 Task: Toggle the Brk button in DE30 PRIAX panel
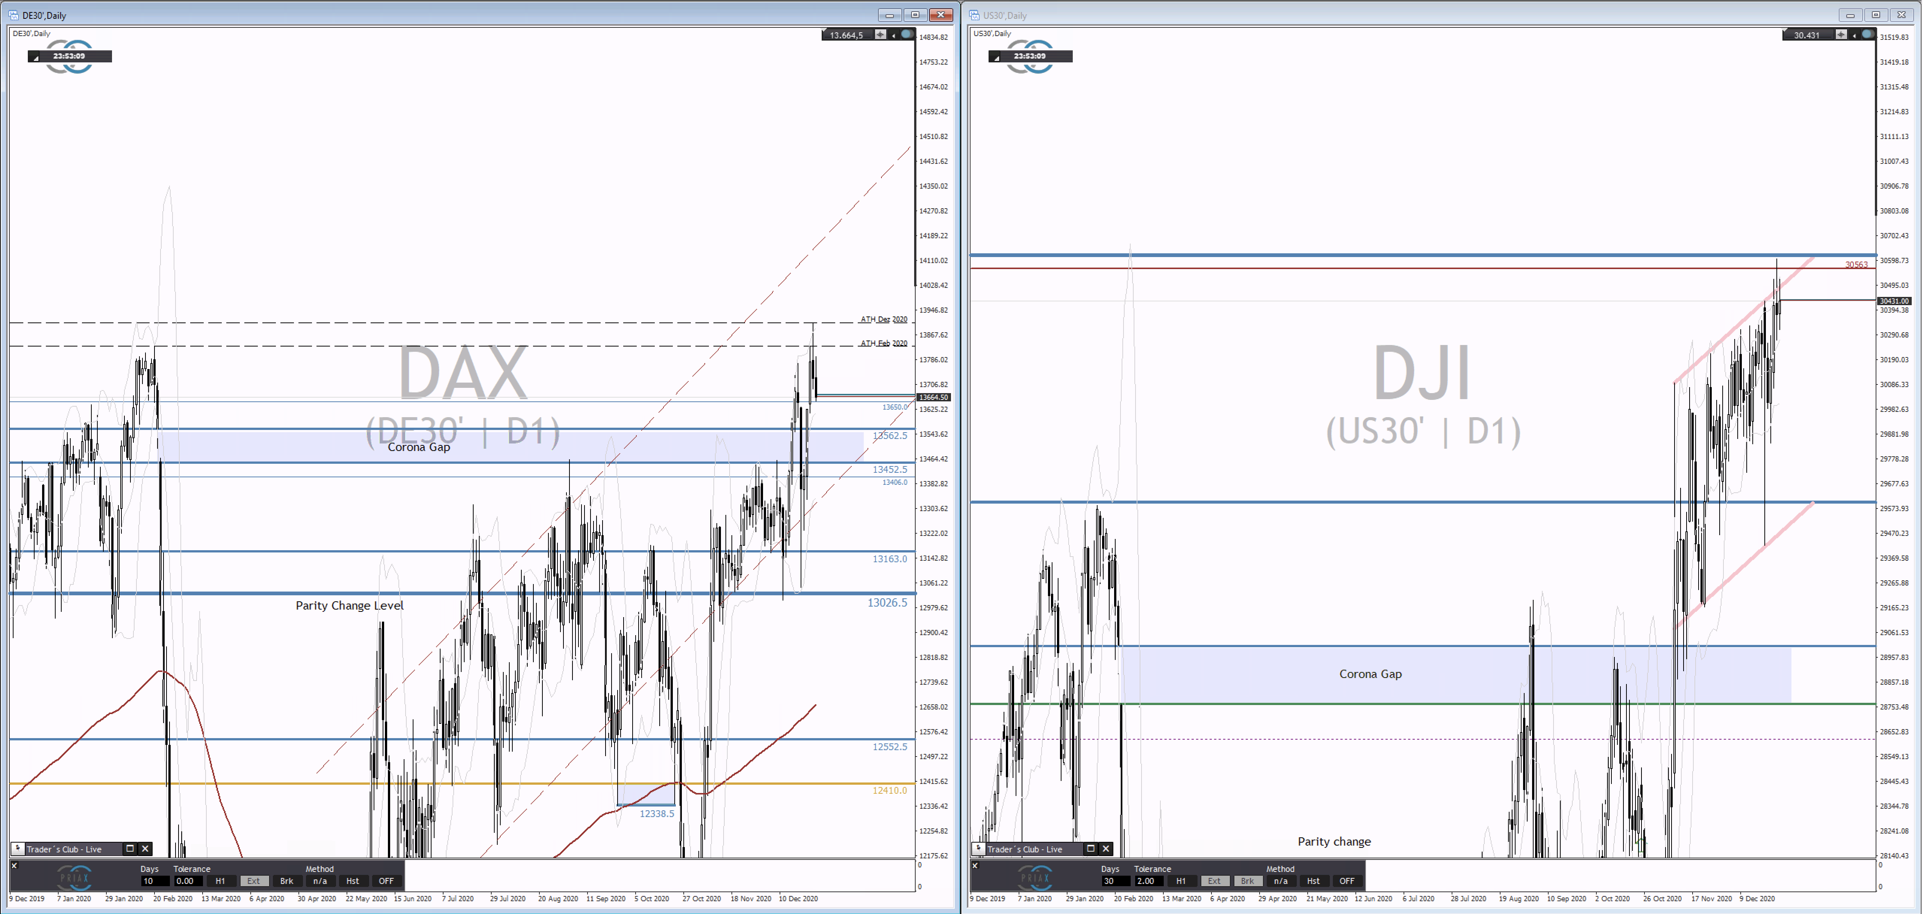pyautogui.click(x=287, y=881)
